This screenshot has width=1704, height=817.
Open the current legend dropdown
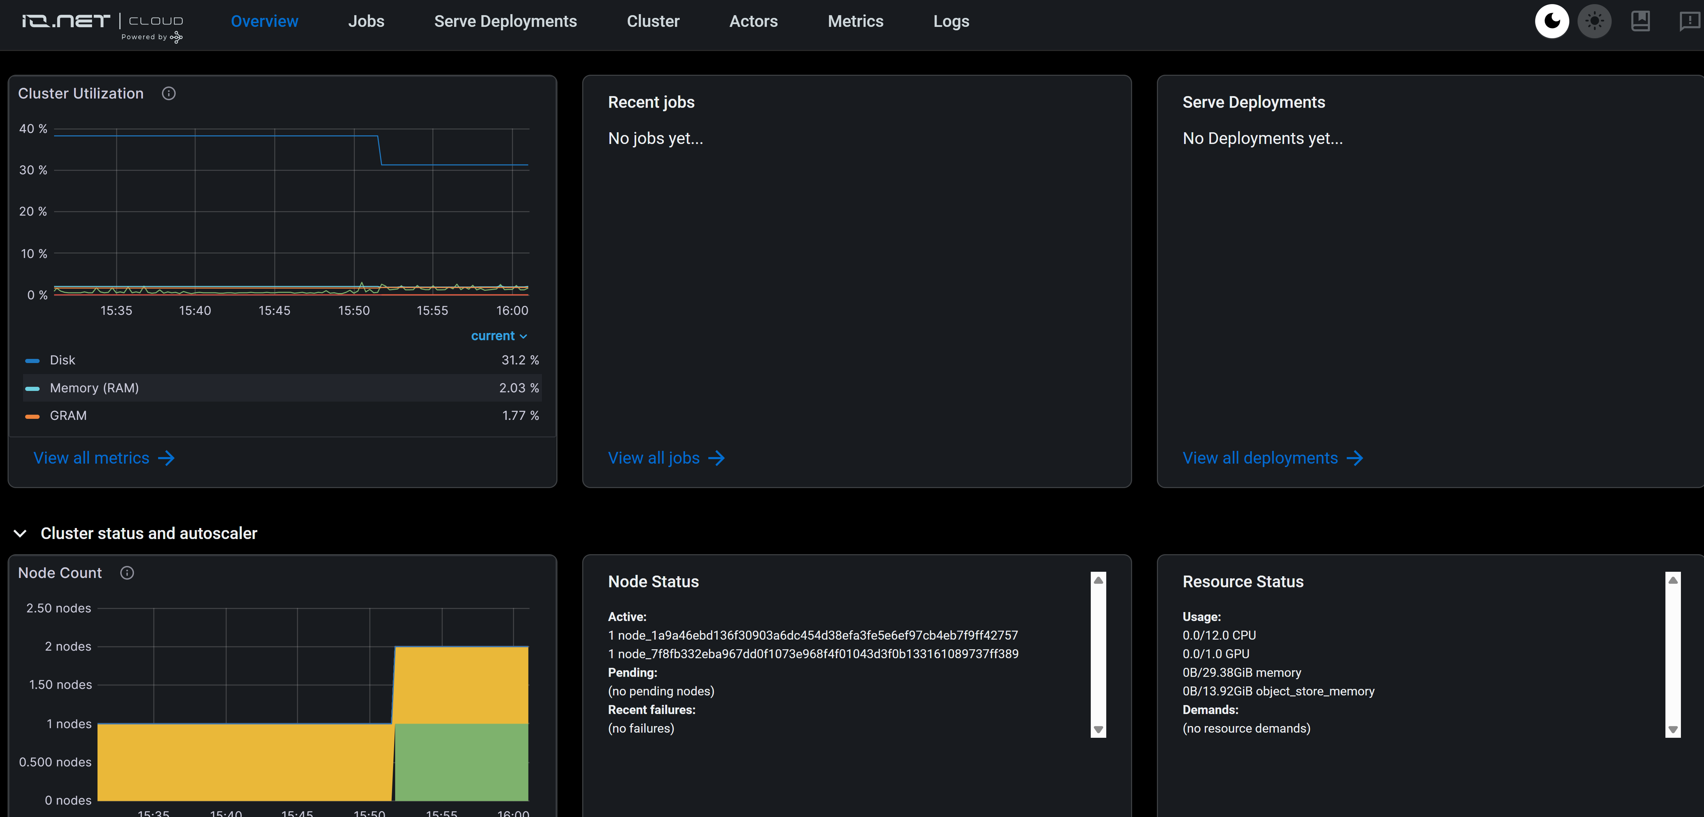[499, 336]
